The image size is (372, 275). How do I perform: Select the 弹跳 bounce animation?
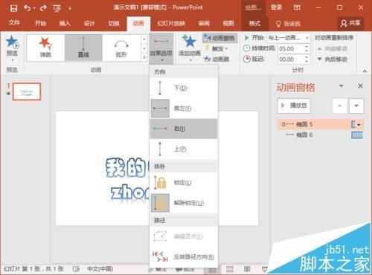coord(45,48)
